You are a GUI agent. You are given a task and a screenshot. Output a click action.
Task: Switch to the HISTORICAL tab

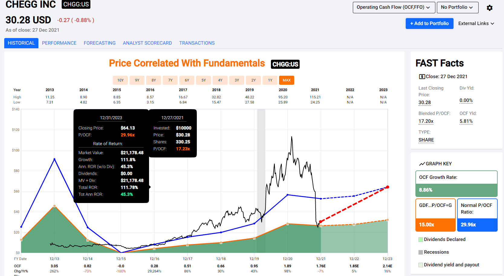point(21,43)
